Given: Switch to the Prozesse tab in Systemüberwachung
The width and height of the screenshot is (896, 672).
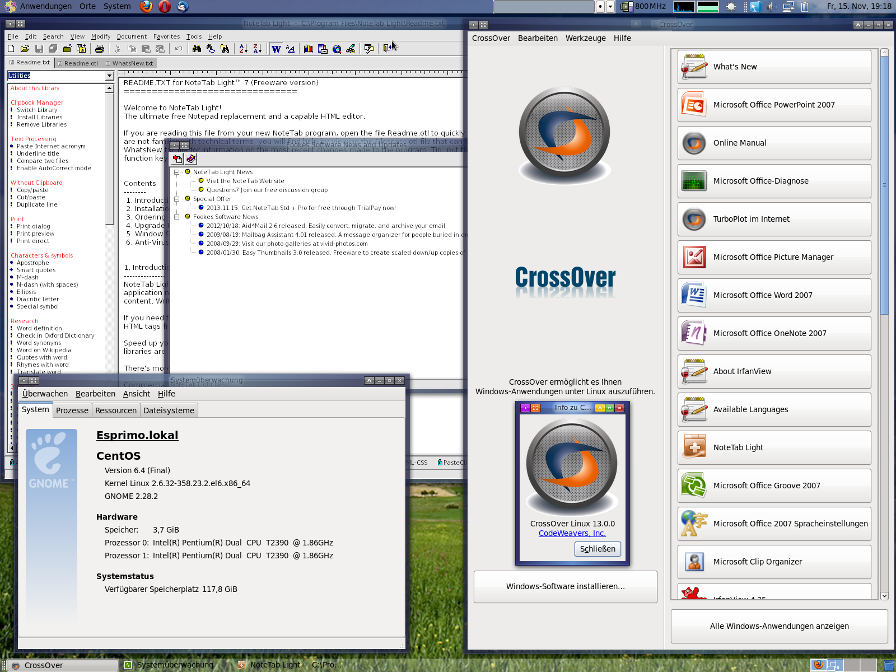Looking at the screenshot, I should (72, 410).
